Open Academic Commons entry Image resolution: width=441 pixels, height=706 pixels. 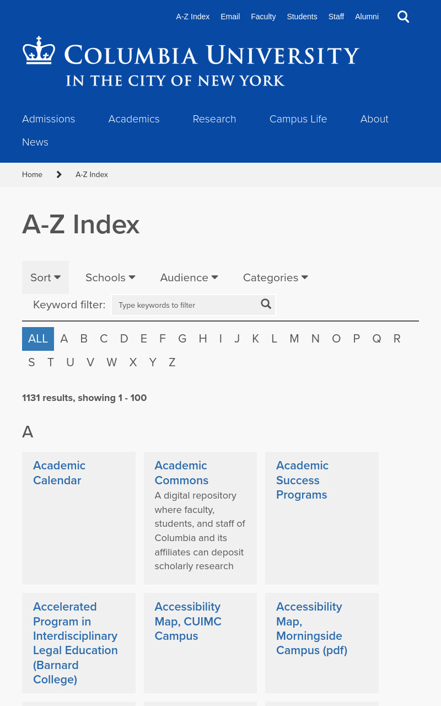click(x=181, y=473)
